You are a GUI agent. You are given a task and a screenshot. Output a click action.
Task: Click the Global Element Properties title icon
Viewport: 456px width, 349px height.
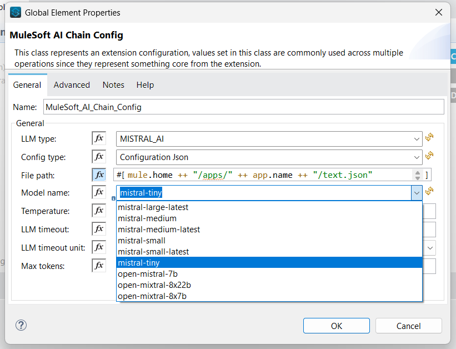tap(16, 13)
